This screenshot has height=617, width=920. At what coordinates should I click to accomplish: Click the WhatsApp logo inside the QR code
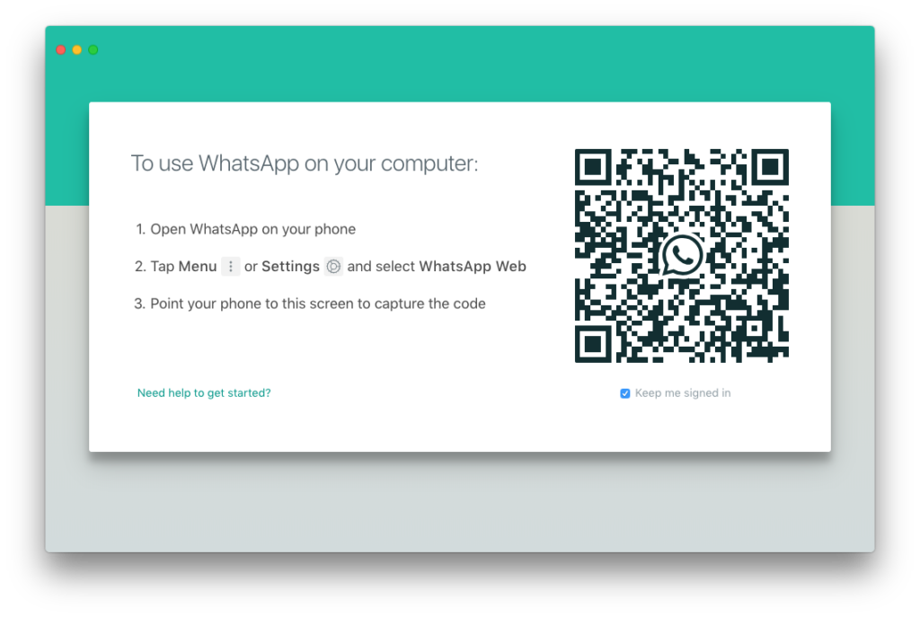682,255
